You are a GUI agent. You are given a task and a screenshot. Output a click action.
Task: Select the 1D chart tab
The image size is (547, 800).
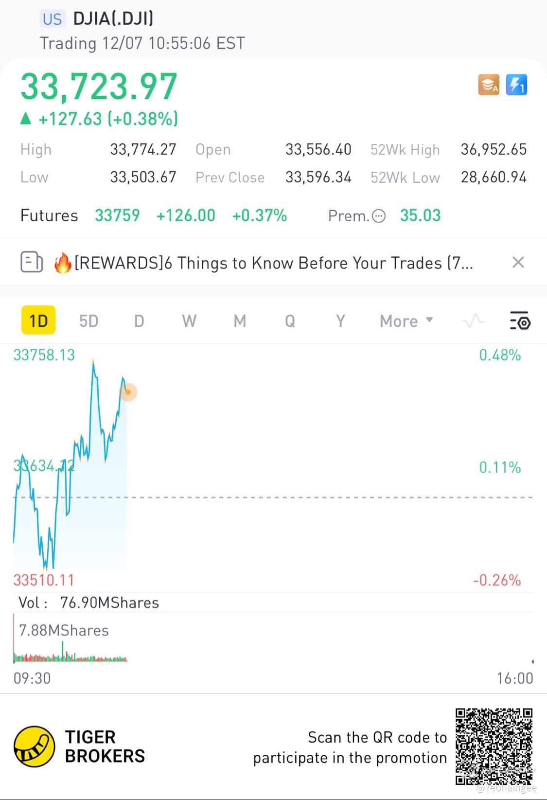(x=38, y=320)
